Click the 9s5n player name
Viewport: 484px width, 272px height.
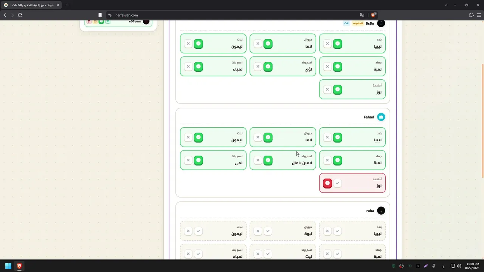pos(370,23)
